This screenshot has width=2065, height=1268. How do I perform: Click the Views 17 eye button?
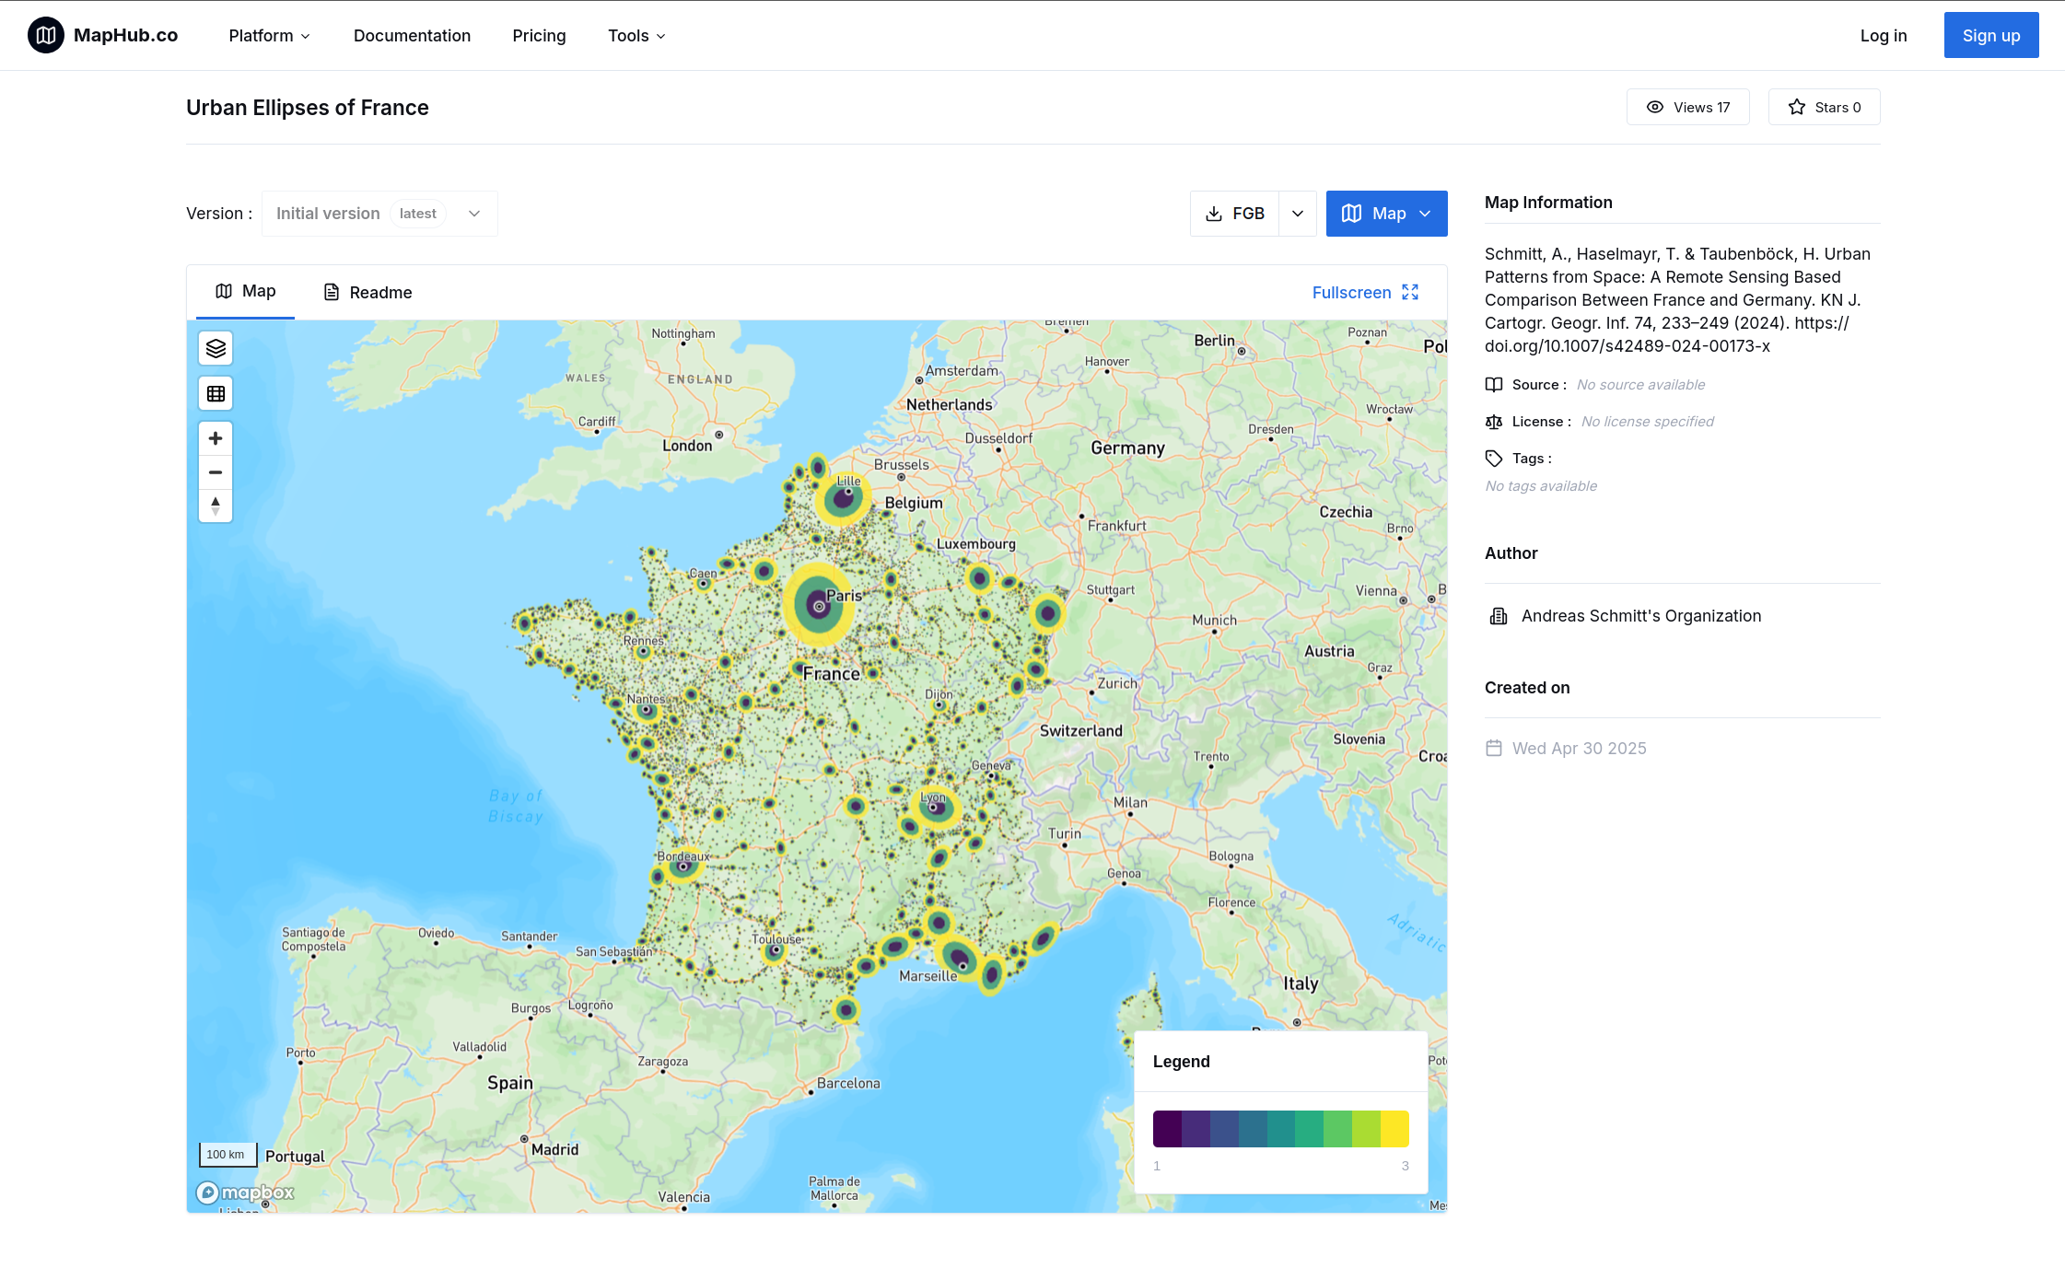(1687, 107)
